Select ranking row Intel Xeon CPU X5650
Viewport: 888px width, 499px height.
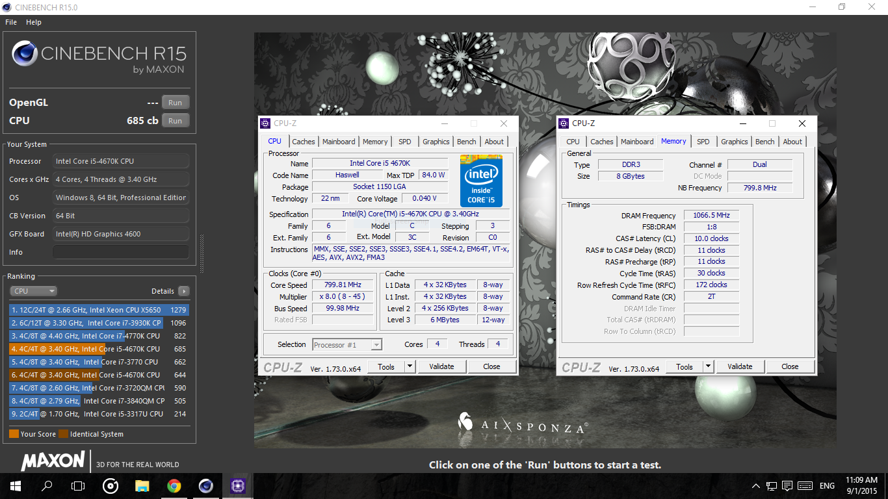[99, 310]
